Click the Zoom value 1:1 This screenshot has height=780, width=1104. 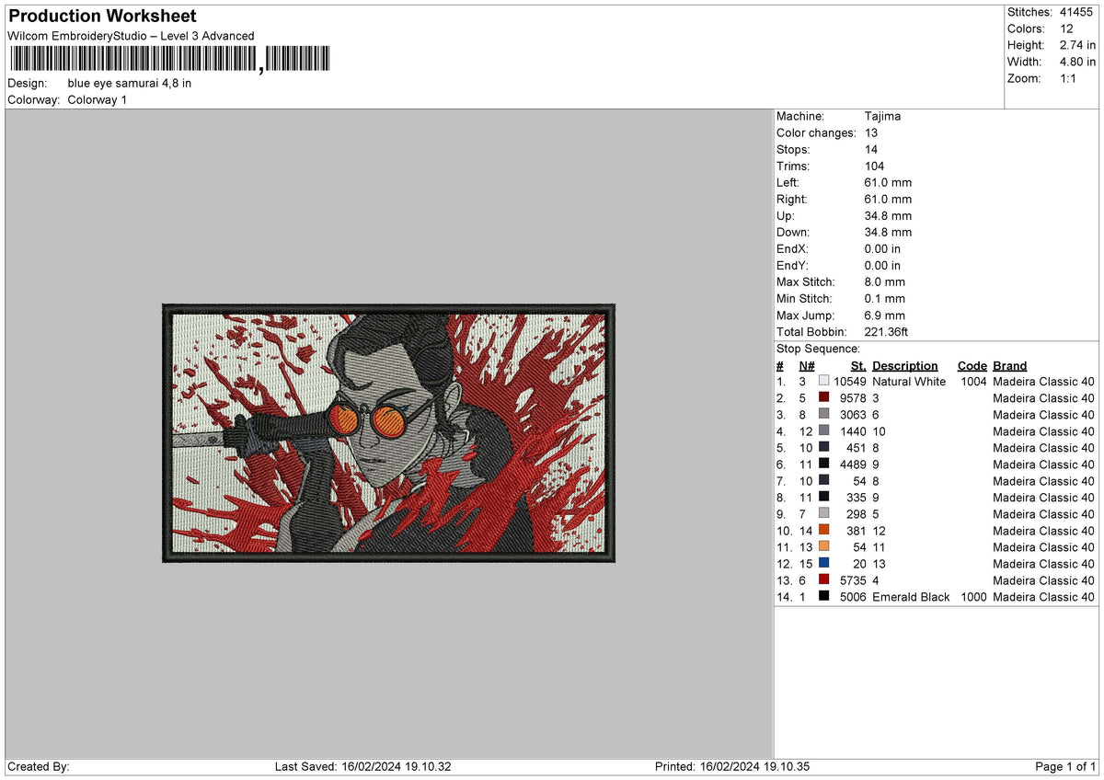click(x=1069, y=78)
